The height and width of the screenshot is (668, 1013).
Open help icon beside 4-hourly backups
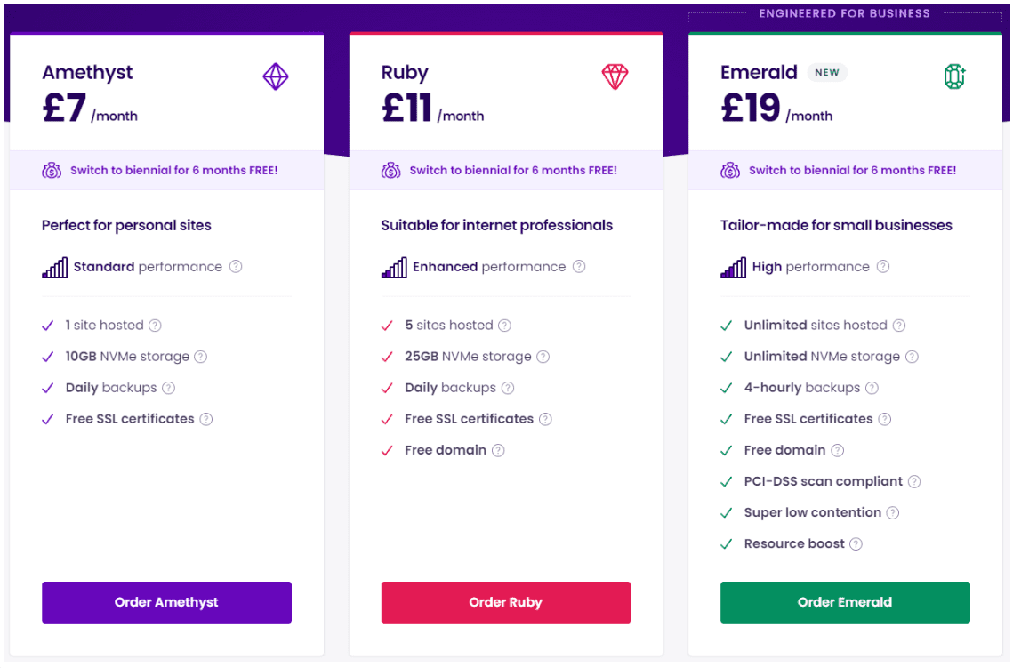point(872,388)
